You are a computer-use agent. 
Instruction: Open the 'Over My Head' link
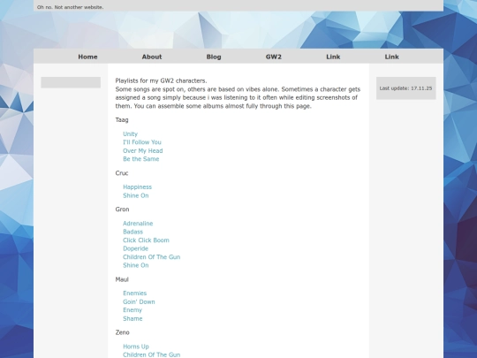143,150
